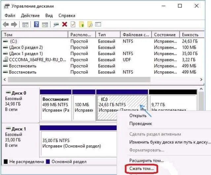Select the 9,77 ГБ unallocated space block
The image size is (211, 175).
pyautogui.click(x=173, y=101)
